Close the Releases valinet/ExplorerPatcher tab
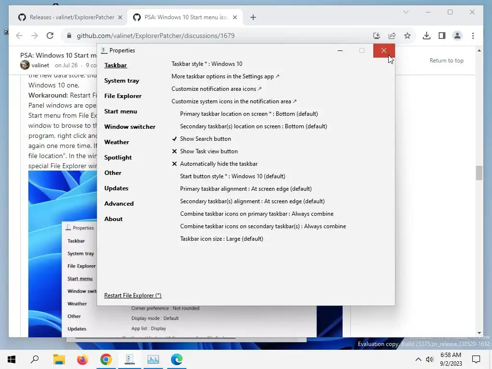 tap(120, 17)
